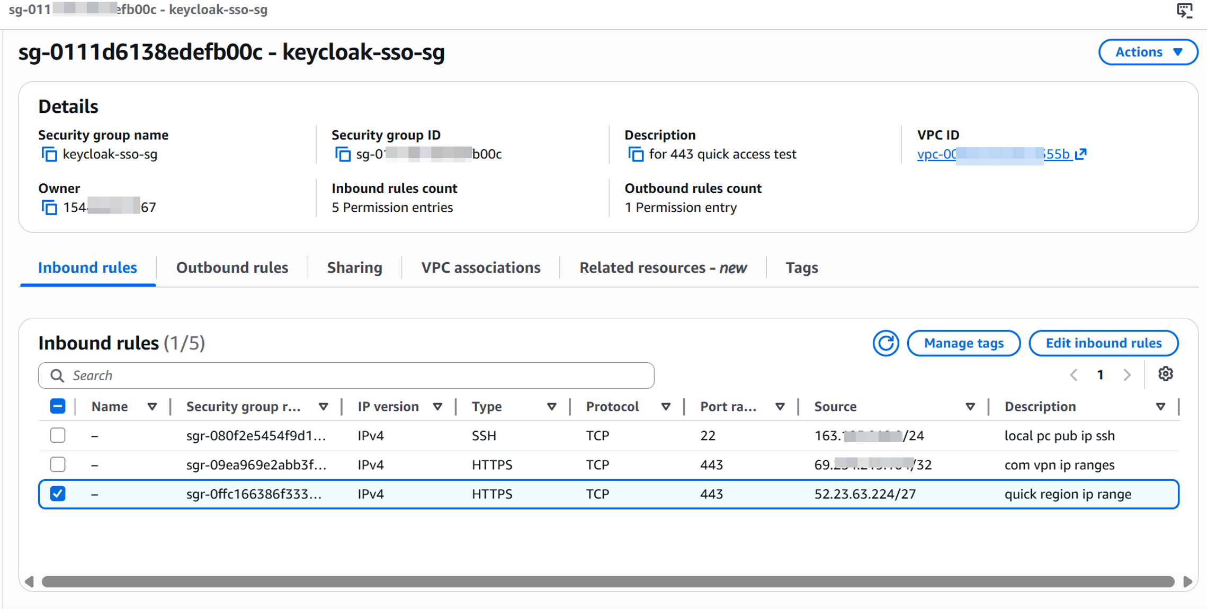Click port 22 in SSH rule row
The height and width of the screenshot is (609, 1207).
[708, 436]
